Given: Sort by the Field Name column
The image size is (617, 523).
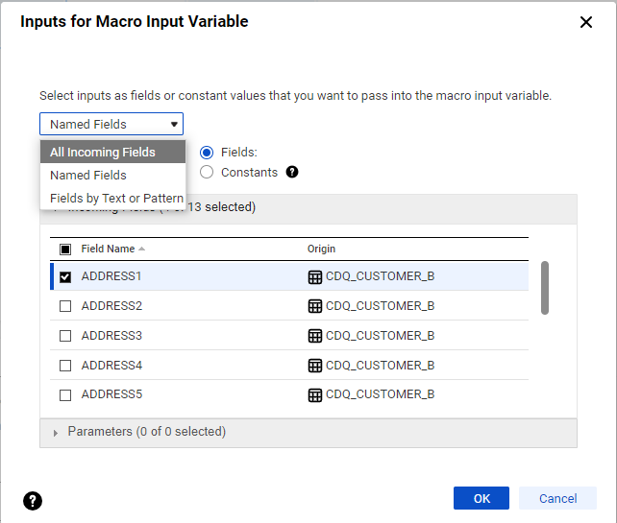Looking at the screenshot, I should click(x=108, y=249).
